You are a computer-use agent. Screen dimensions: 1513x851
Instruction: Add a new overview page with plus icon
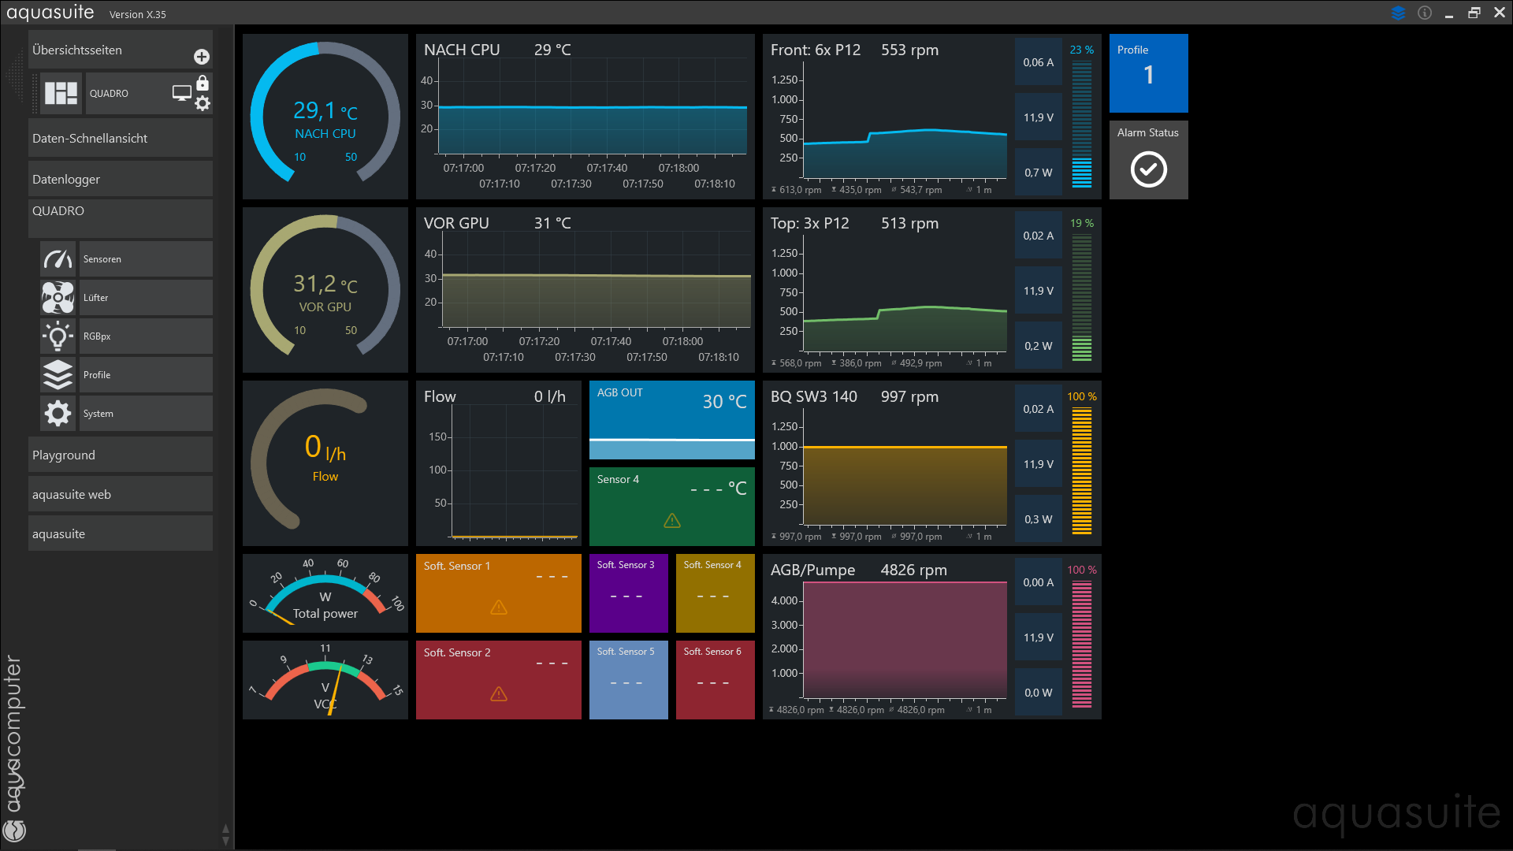tap(202, 57)
